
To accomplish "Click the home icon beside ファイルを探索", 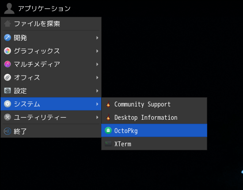I will click(x=8, y=24).
